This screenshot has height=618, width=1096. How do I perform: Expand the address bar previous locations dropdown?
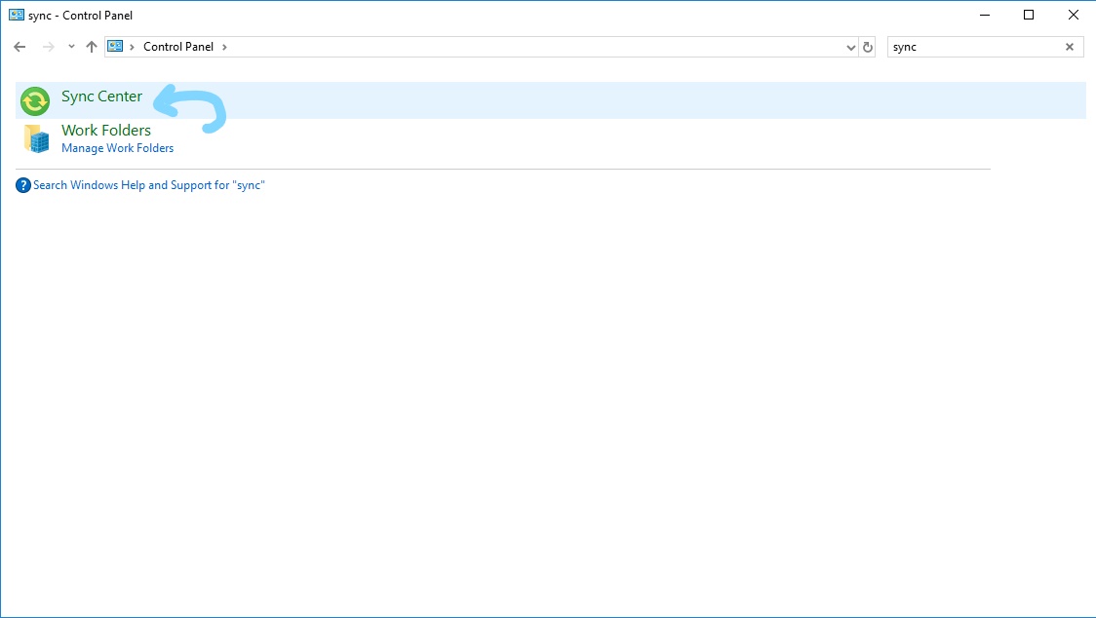point(850,47)
